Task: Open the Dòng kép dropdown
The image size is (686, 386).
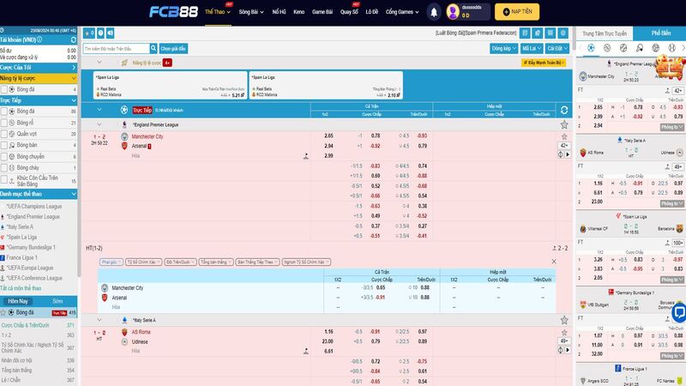Action: tap(503, 49)
